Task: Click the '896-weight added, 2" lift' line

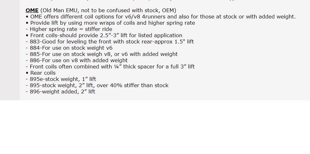Action: [x=61, y=92]
